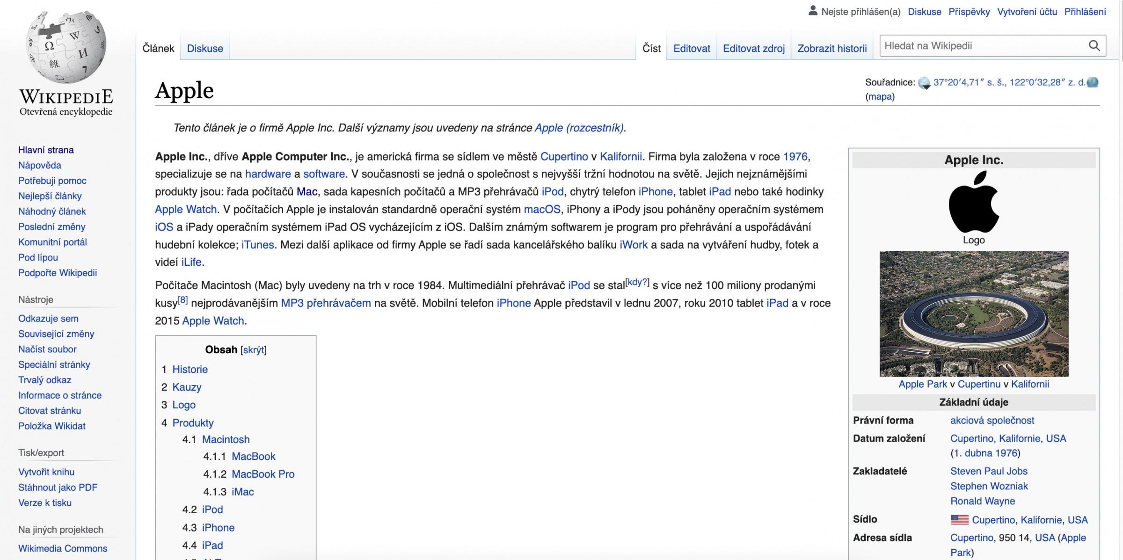Screen dimensions: 1123x560
Task: Click Trvalý odkaz link
Action: tap(45, 380)
